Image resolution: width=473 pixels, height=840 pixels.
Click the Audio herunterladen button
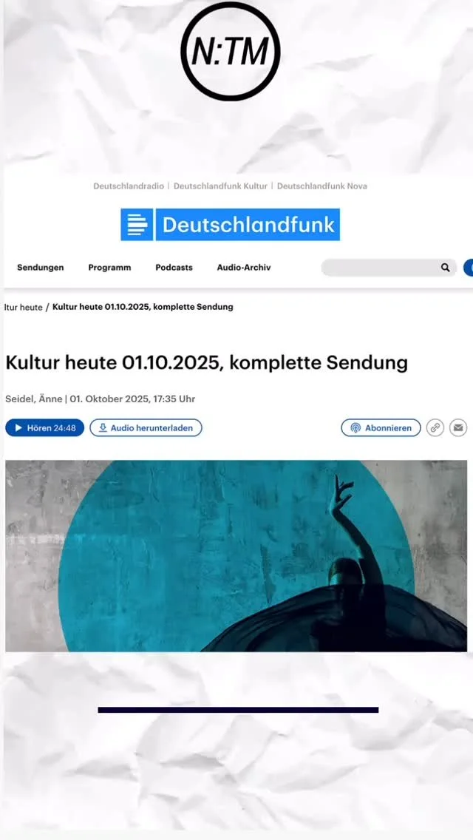click(146, 428)
